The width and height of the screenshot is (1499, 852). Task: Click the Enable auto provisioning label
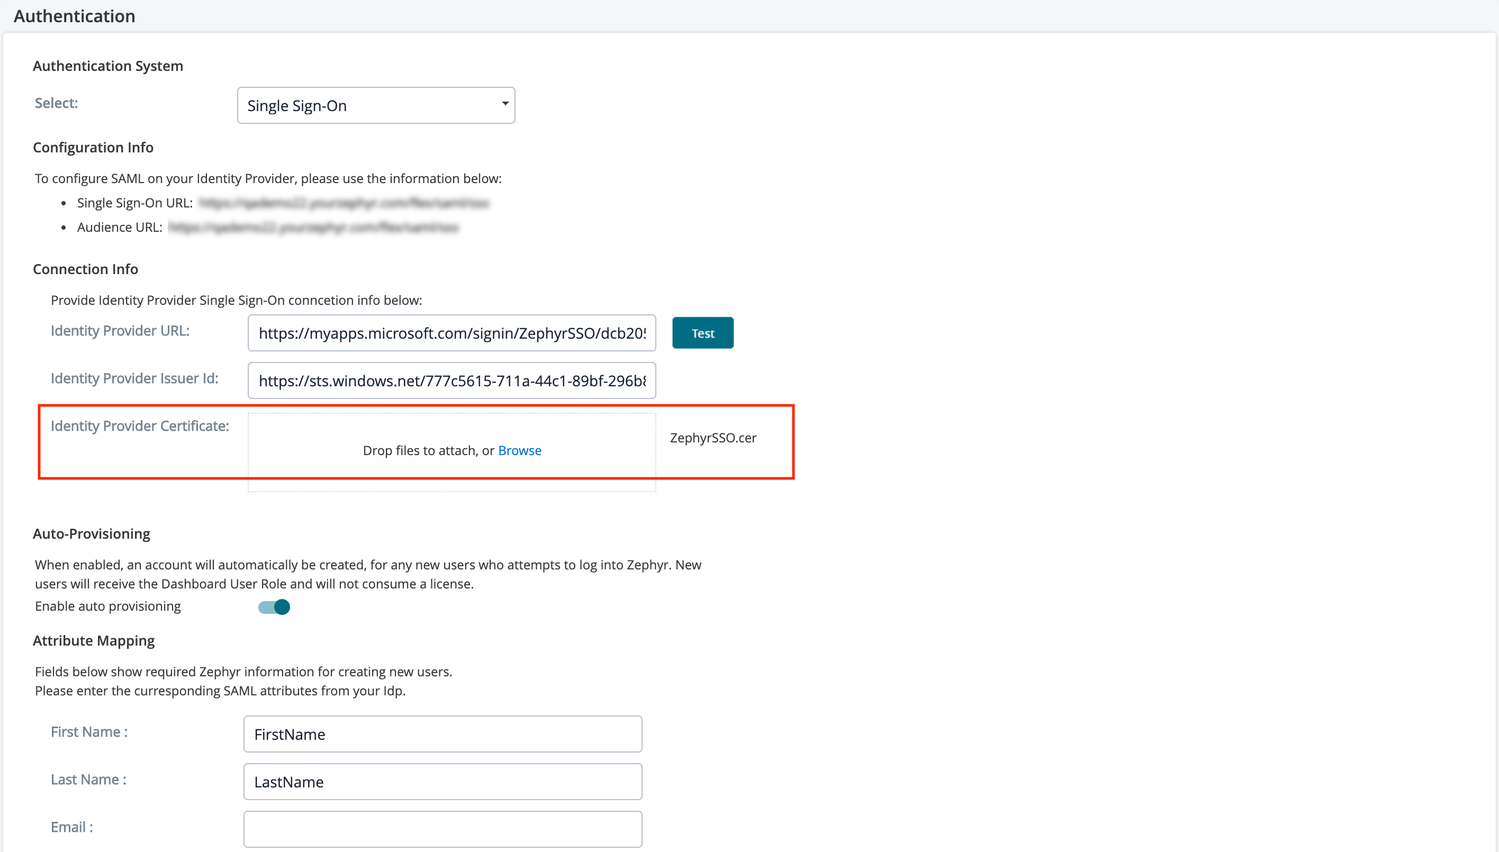pos(107,606)
